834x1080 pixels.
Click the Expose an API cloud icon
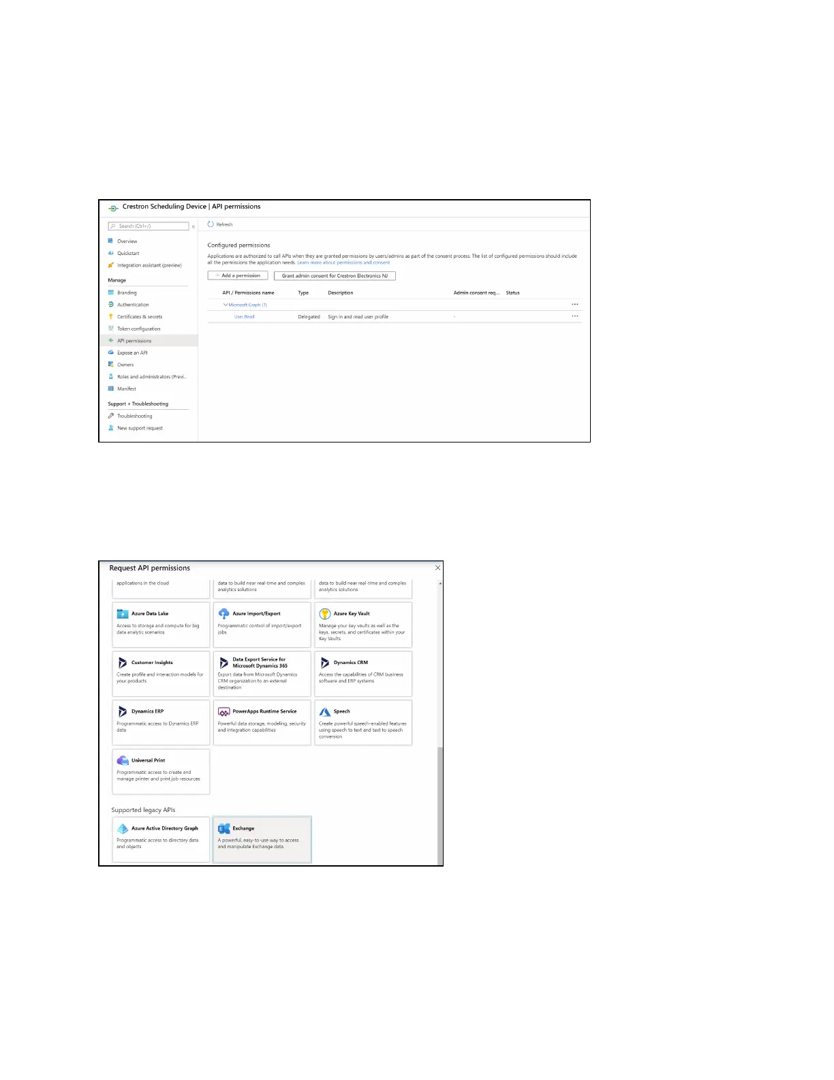click(x=110, y=352)
